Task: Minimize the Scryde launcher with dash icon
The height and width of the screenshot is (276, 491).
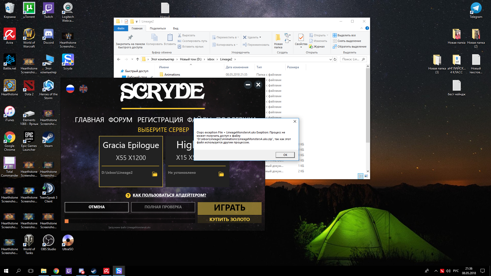Action: point(248,85)
